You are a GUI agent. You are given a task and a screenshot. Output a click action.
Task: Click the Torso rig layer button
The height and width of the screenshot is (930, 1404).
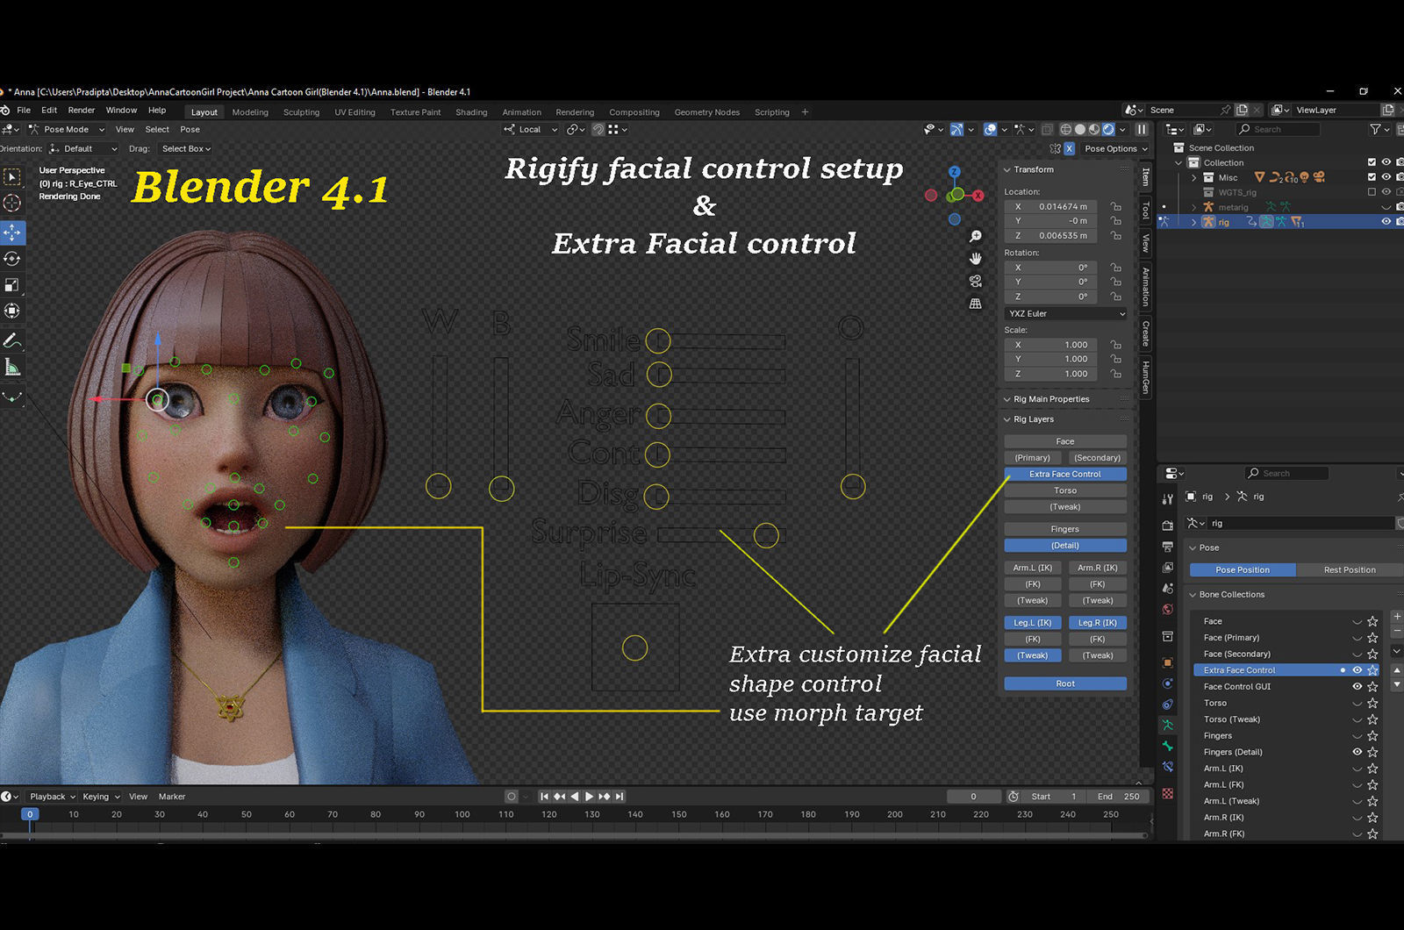tap(1065, 490)
